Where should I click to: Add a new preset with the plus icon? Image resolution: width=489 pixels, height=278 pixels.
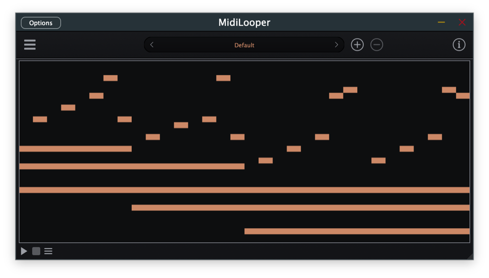357,44
